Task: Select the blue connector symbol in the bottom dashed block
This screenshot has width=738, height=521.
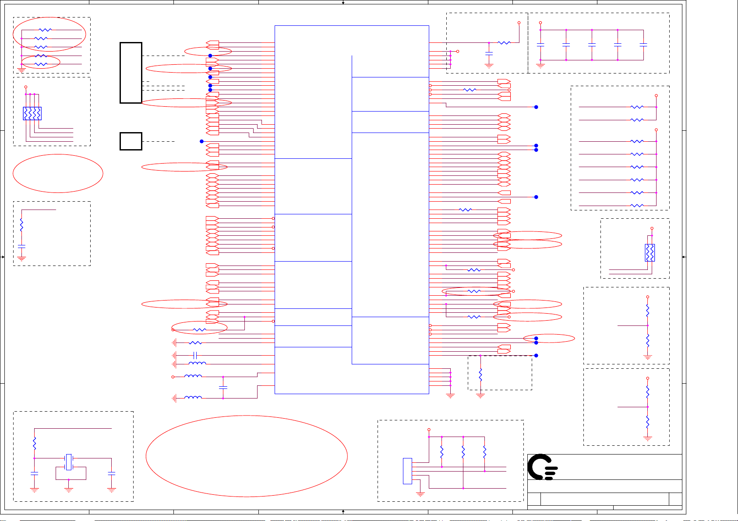Action: tap(407, 471)
